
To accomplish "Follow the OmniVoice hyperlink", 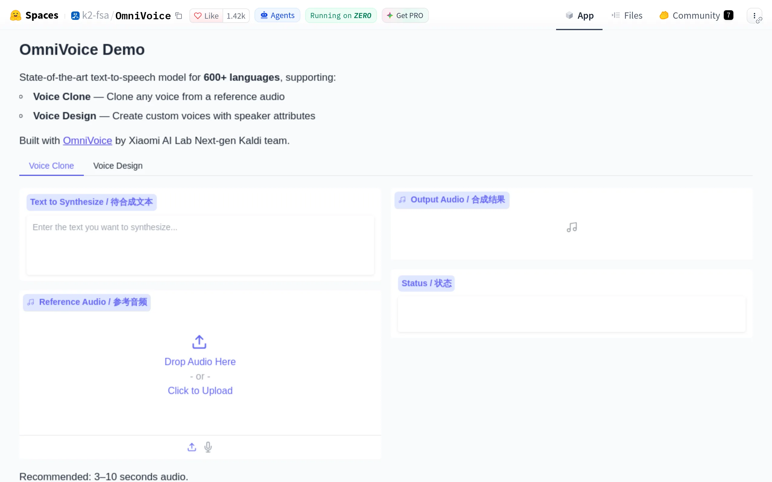I will coord(87,141).
